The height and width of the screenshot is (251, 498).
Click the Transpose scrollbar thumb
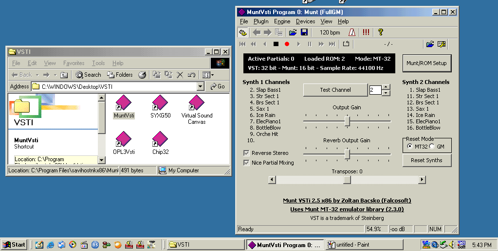point(347,180)
